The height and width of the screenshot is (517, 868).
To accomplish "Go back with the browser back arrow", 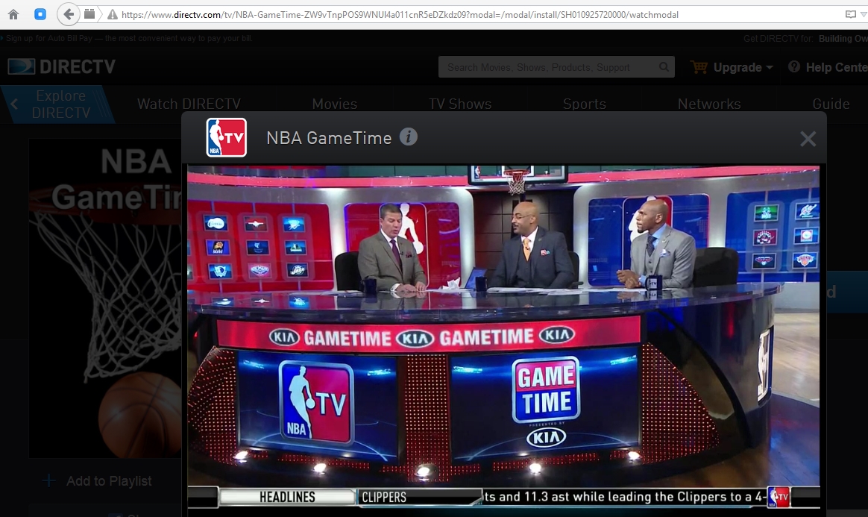I will (68, 14).
